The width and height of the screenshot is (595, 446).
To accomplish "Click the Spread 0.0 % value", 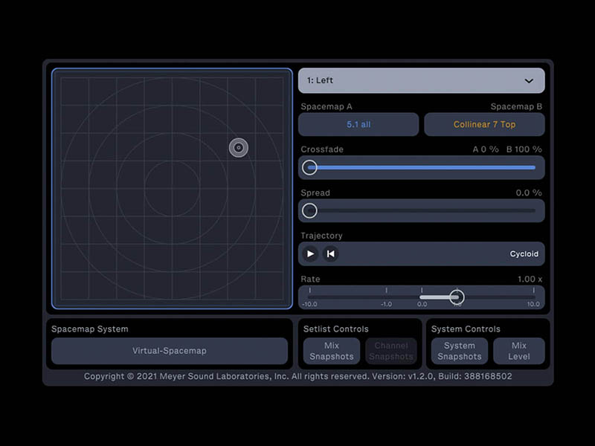I will (x=529, y=193).
